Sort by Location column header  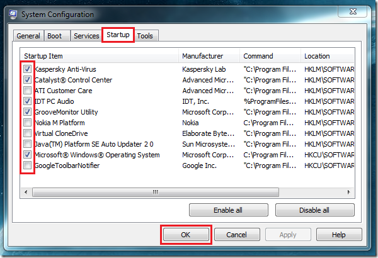click(x=328, y=56)
